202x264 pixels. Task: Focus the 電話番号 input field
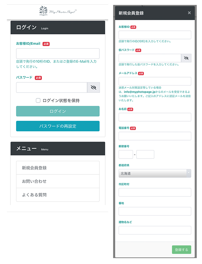pos(155,136)
